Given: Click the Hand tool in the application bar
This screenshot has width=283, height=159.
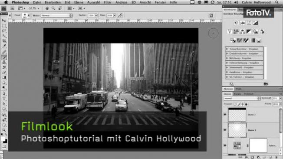Looking at the screenshot, I should (47, 8).
